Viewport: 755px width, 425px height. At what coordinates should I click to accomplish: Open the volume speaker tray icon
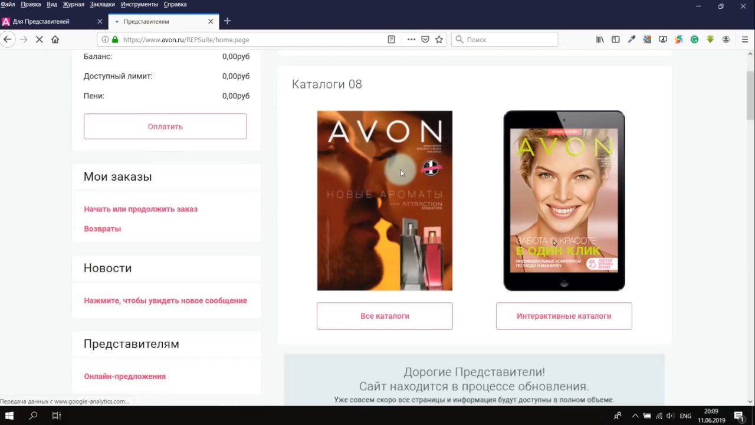point(671,416)
